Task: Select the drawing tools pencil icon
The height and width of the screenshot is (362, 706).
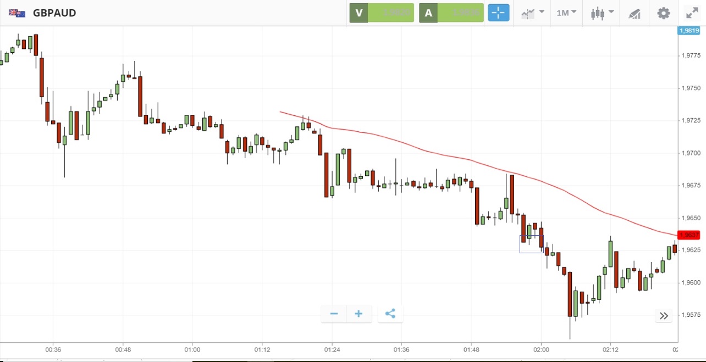Action: [634, 13]
